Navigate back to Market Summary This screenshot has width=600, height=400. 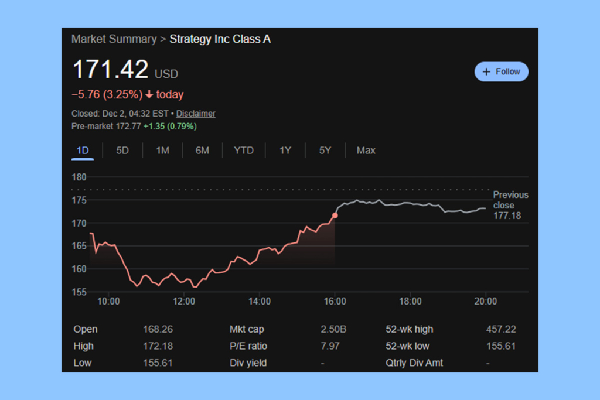(114, 39)
